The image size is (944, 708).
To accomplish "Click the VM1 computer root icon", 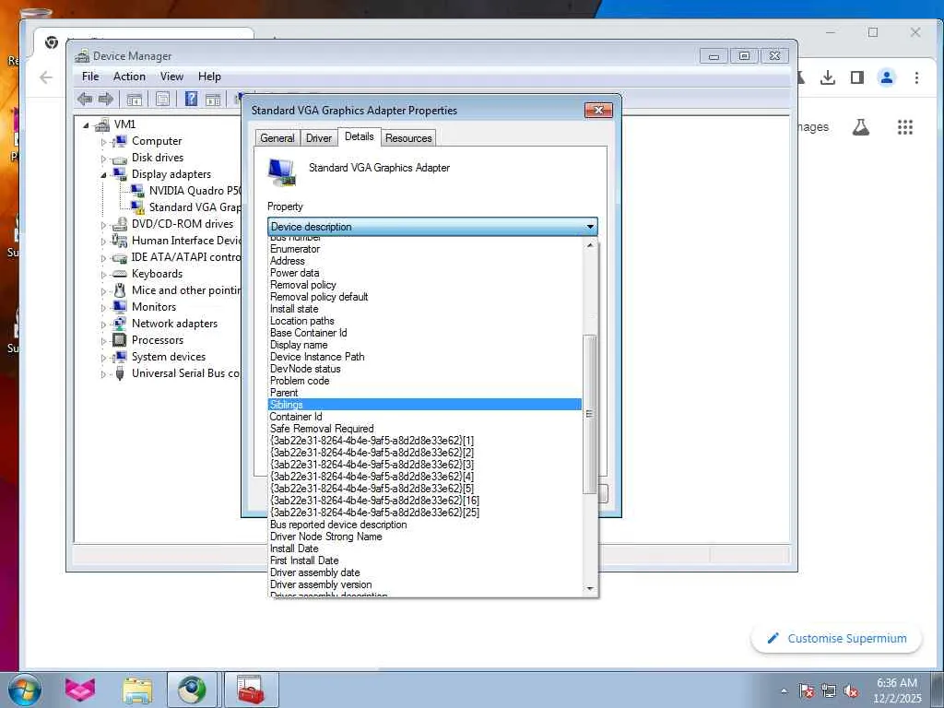I will (x=102, y=124).
